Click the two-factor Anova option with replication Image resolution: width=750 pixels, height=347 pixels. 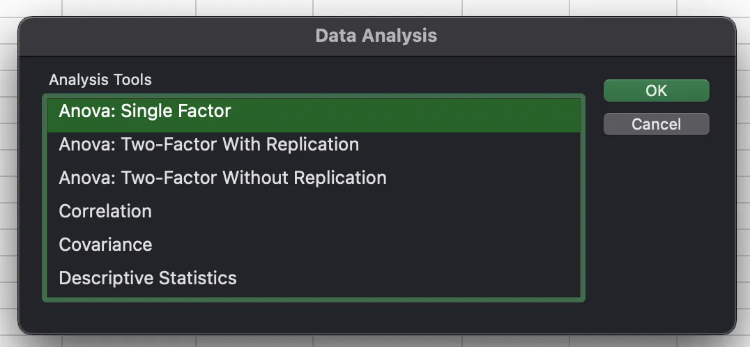208,144
